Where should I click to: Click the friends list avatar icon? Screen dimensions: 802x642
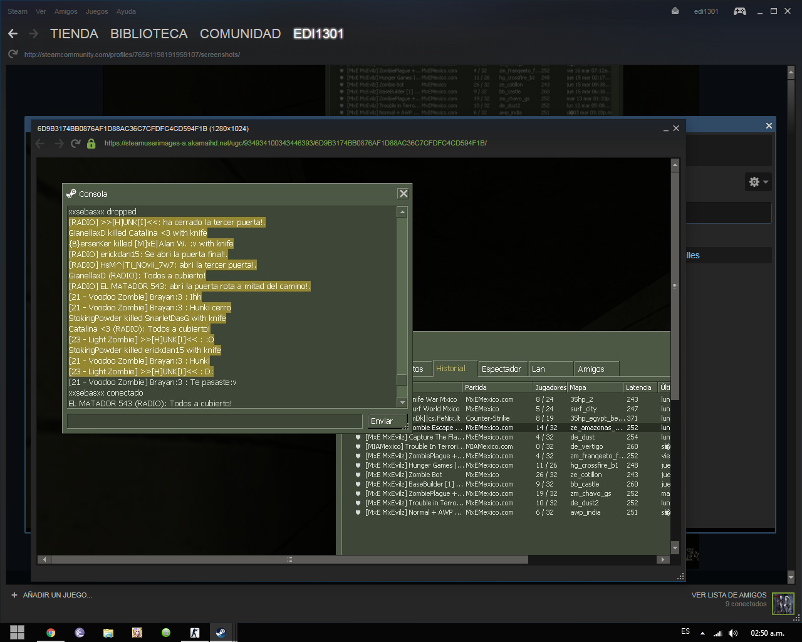pos(783,604)
